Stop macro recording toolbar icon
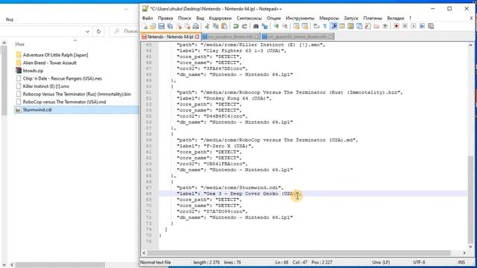Viewport: 477px width, 268px height. [405, 27]
